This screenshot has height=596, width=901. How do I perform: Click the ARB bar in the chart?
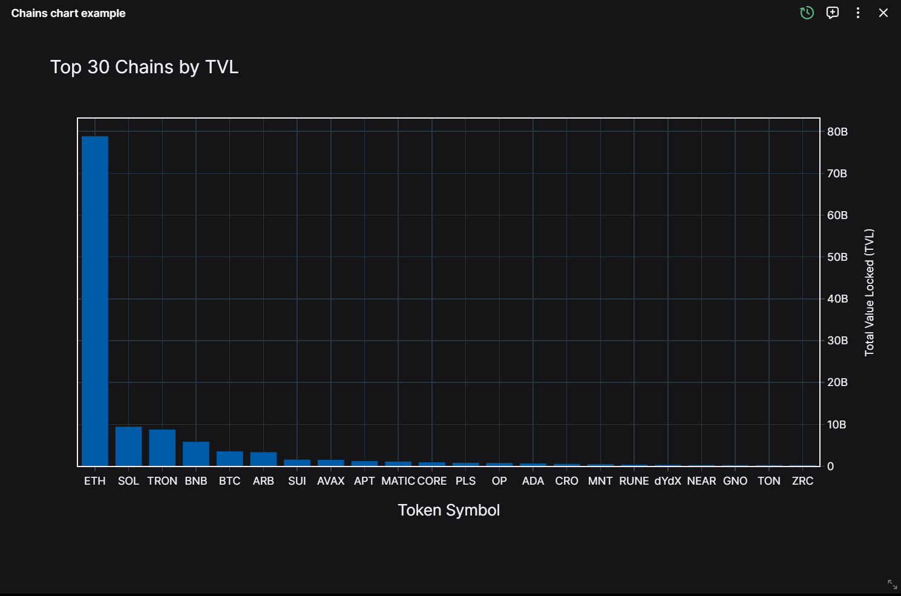tap(263, 459)
